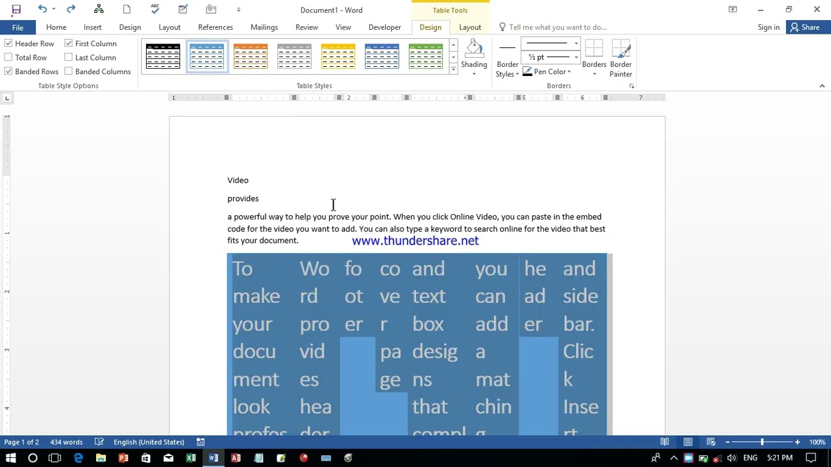Image resolution: width=831 pixels, height=467 pixels.
Task: Click the Borders grid icon
Action: coord(594,49)
